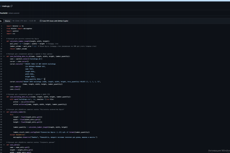The width and height of the screenshot is (230, 153).
Task: Collapse the save_data function at line 48
Action: pos(4,145)
